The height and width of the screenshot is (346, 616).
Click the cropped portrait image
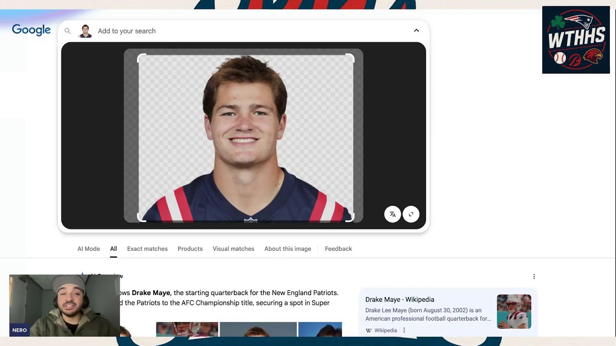tap(246, 138)
